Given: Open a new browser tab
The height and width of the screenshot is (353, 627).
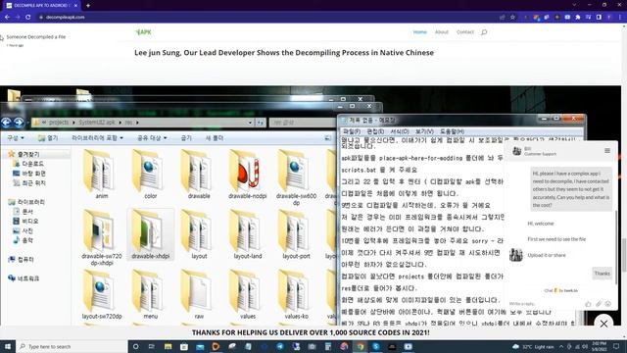Looking at the screenshot, I should click(x=88, y=6).
